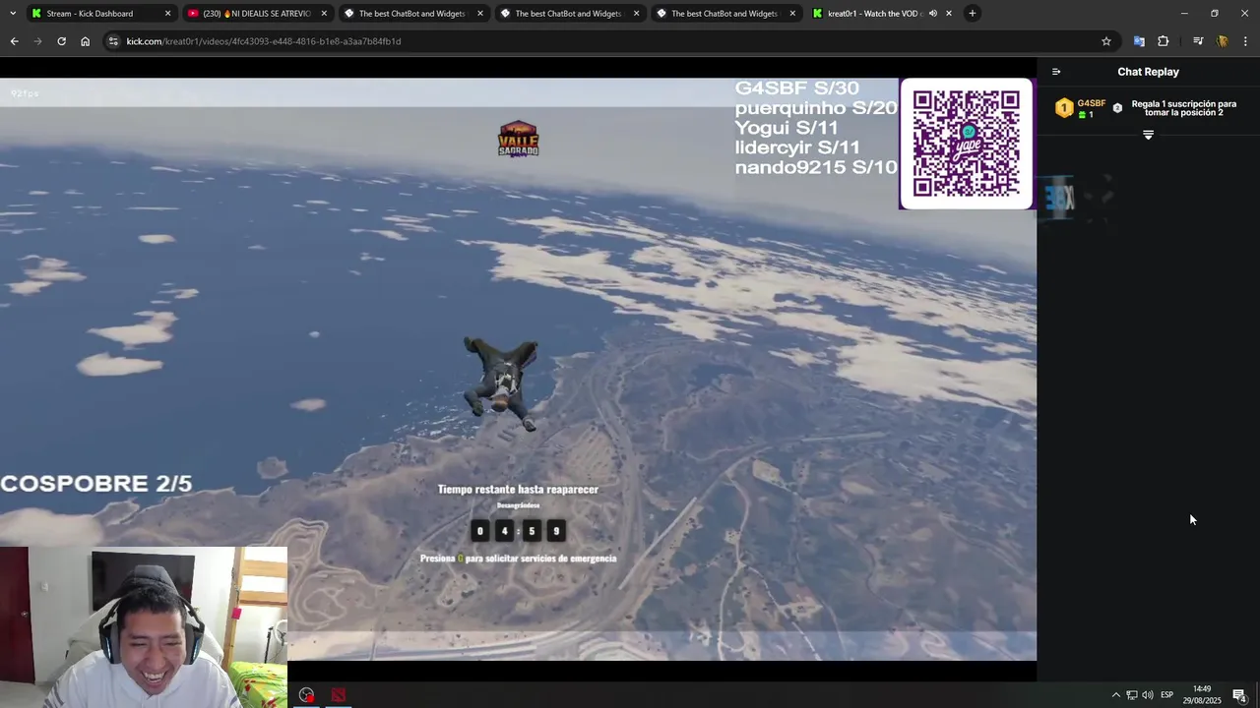Expand the gift leaderboard down arrow
Screen dimensions: 1260x708
pos(1148,135)
